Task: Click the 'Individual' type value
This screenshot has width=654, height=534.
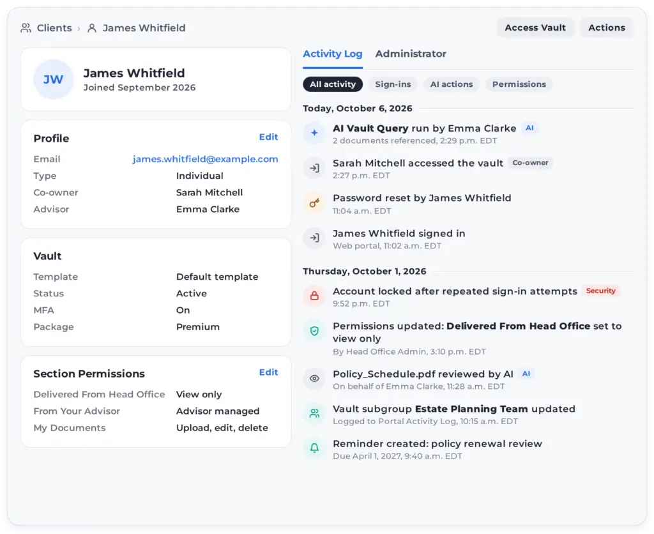Action: (x=199, y=176)
